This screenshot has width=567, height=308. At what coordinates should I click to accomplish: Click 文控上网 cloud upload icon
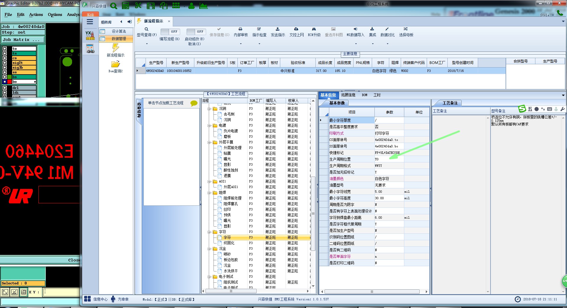(296, 29)
